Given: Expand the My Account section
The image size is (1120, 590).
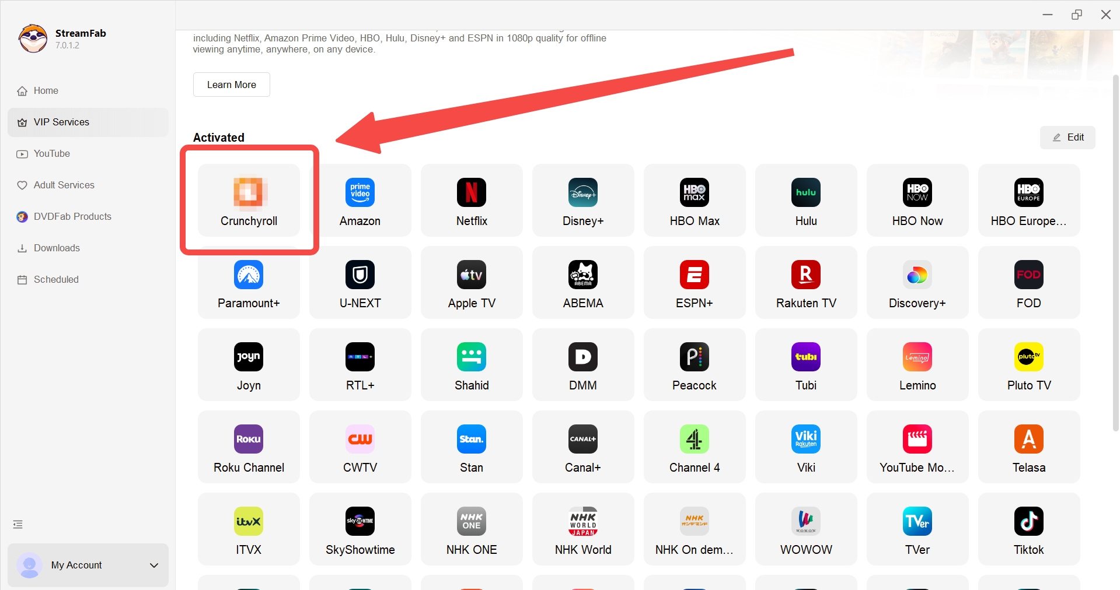Looking at the screenshot, I should [x=88, y=565].
